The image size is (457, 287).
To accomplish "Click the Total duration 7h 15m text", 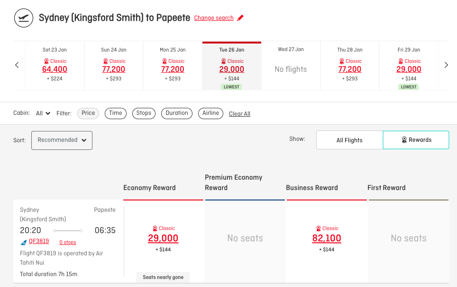I will [x=49, y=274].
